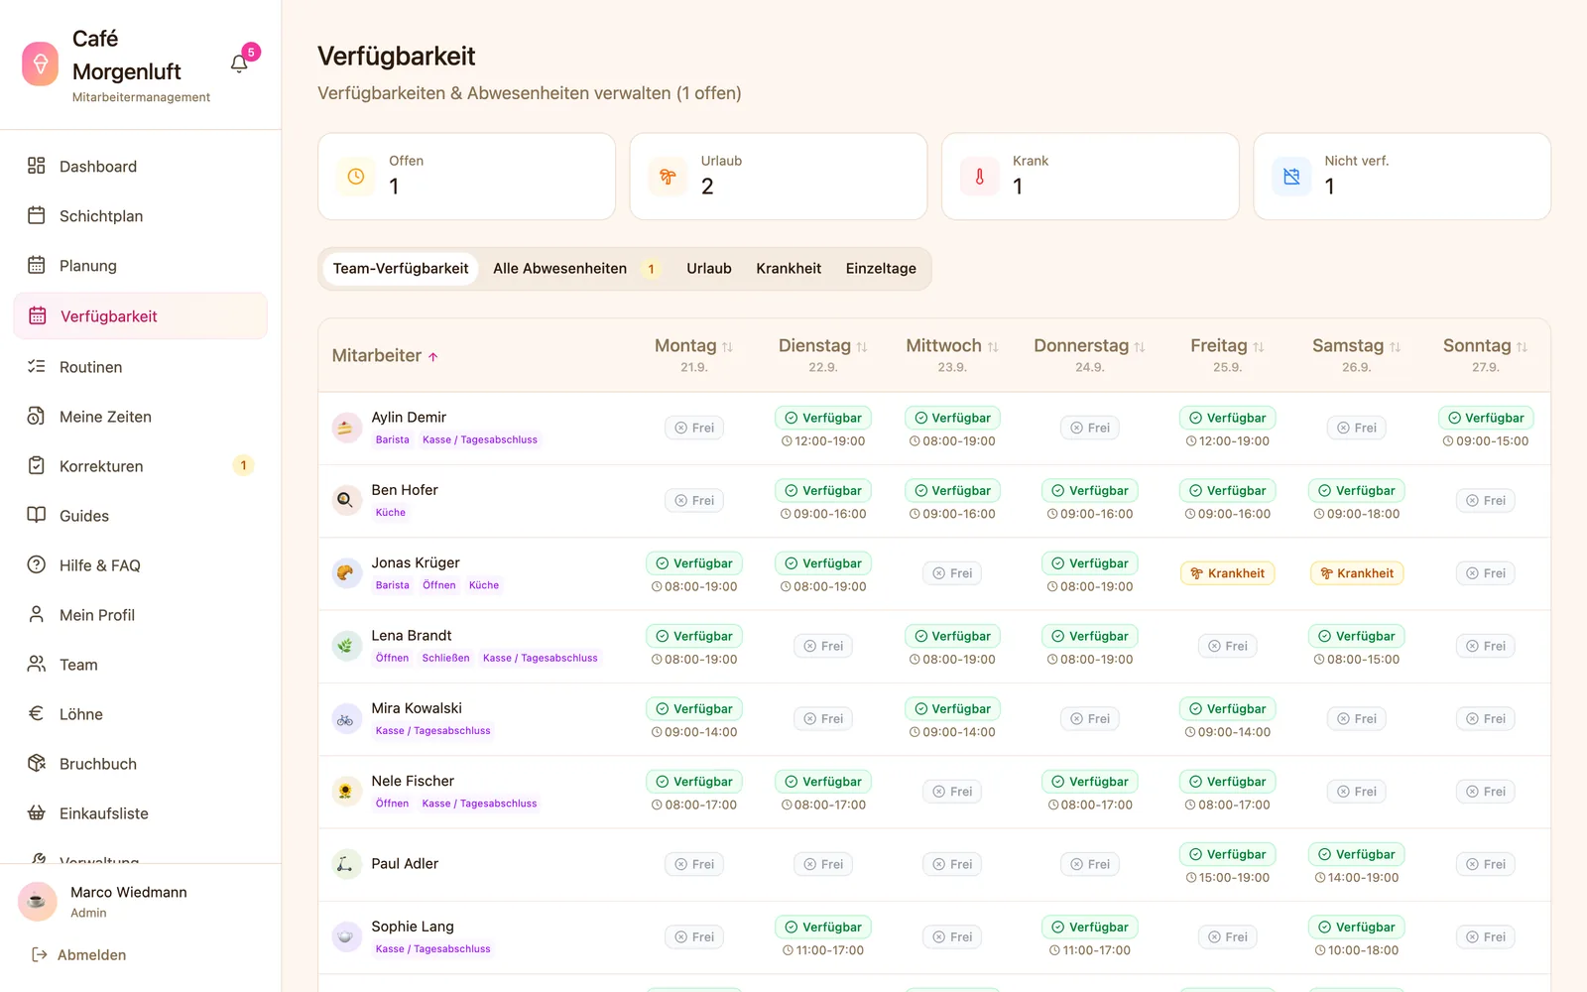Sort the table by Mitarbeiter column
1587x992 pixels.
pos(385,355)
